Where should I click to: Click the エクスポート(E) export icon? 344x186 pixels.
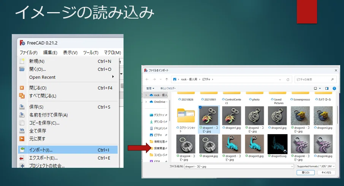[x=22, y=158]
